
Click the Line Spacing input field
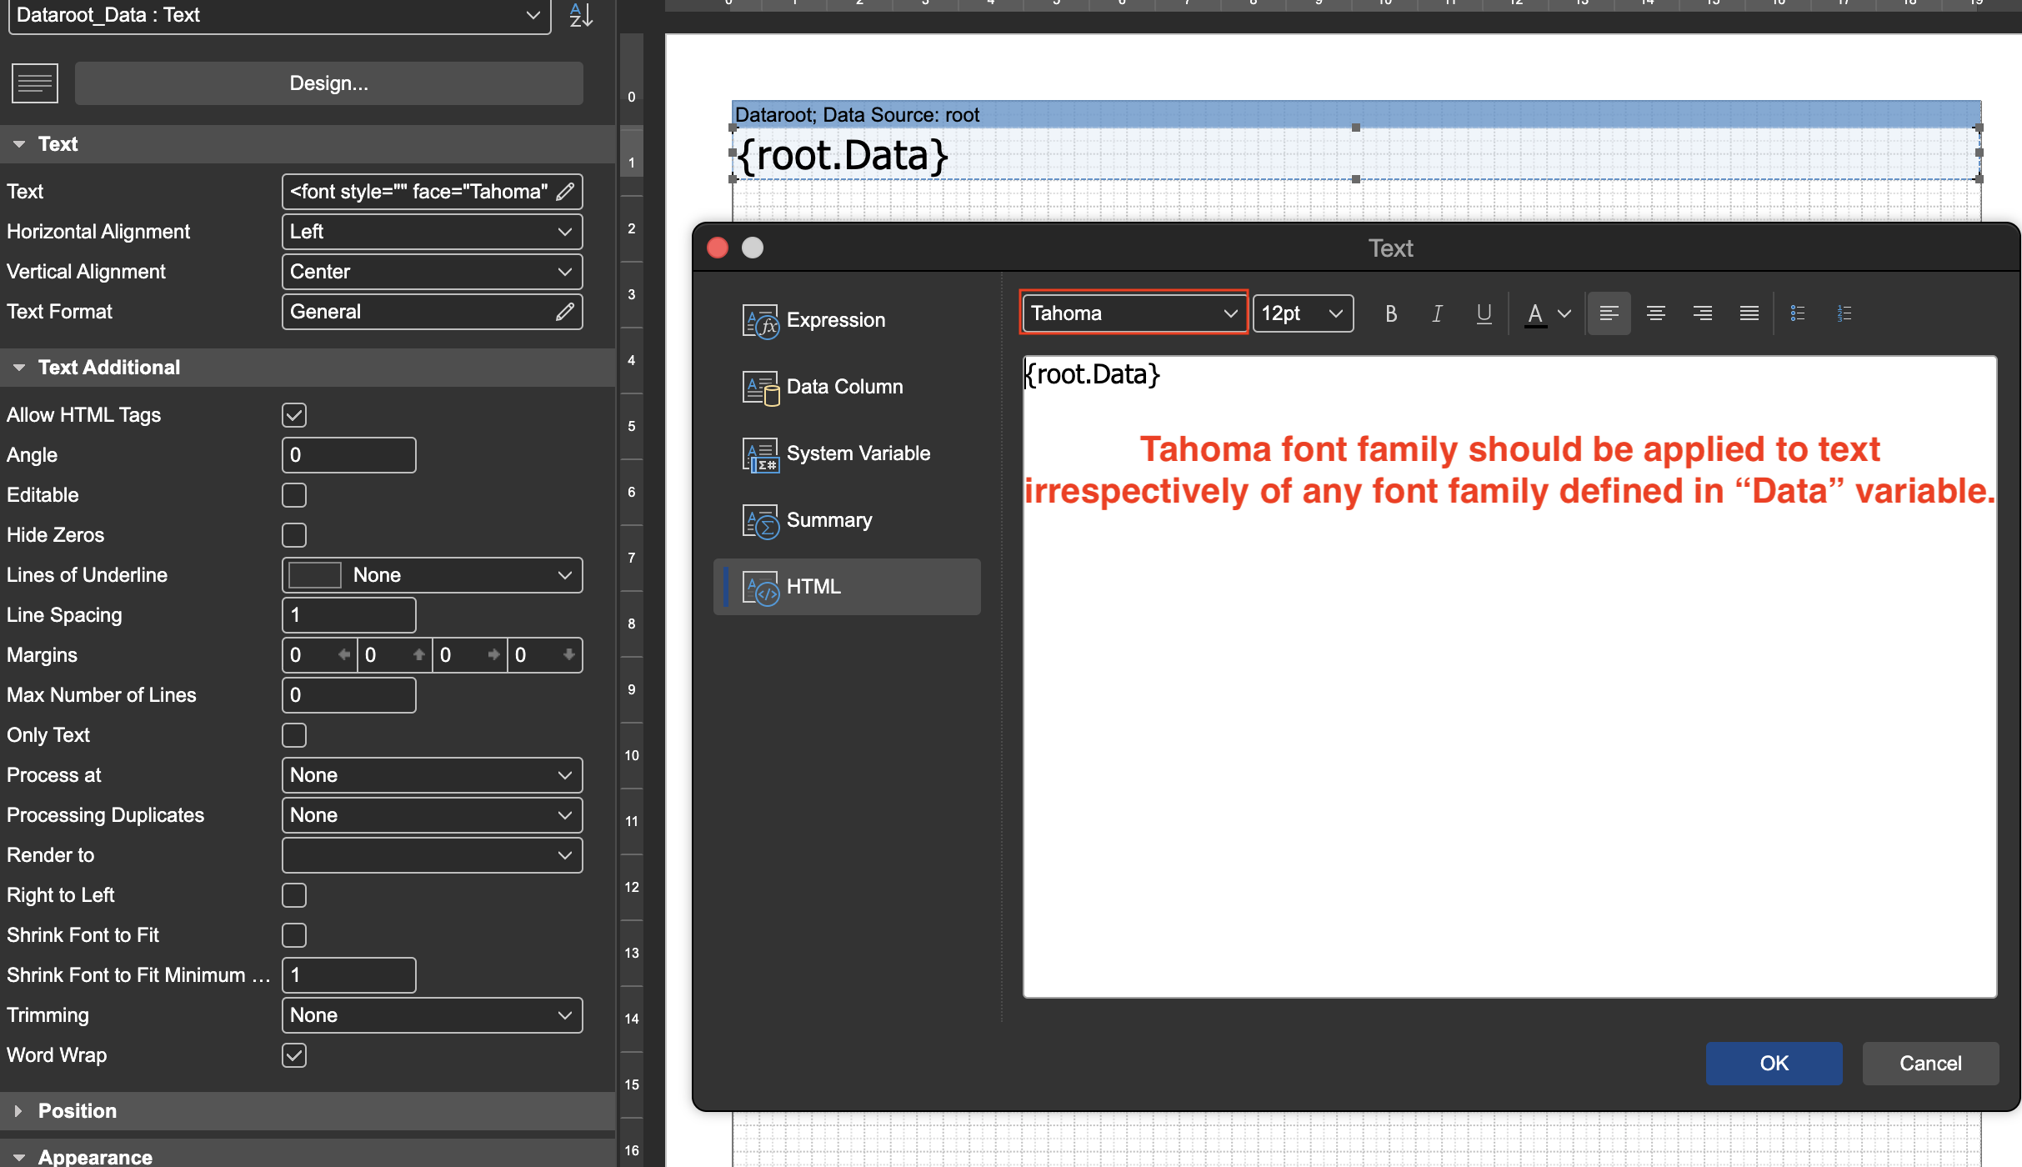tap(348, 615)
